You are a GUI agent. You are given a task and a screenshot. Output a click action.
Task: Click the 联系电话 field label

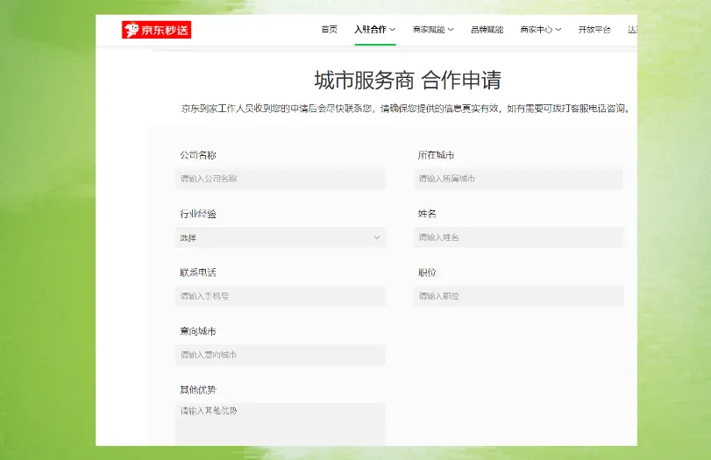pyautogui.click(x=198, y=272)
